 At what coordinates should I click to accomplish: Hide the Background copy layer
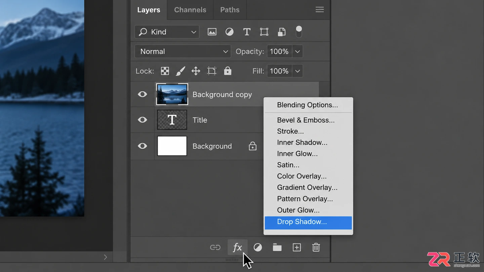[x=143, y=94]
